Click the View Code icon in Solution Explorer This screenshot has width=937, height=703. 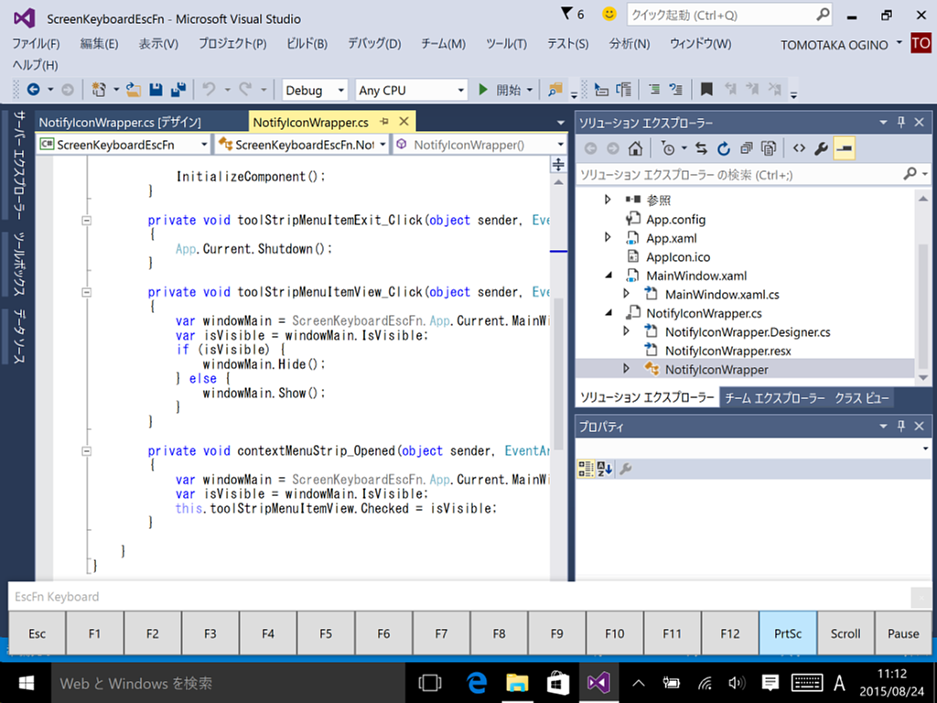tap(799, 148)
